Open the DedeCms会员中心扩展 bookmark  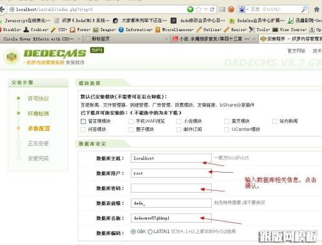click(x=257, y=21)
